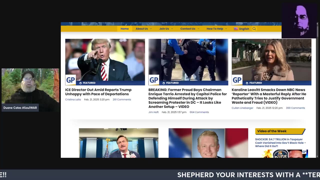Open the Contact Us menu item

click(188, 29)
